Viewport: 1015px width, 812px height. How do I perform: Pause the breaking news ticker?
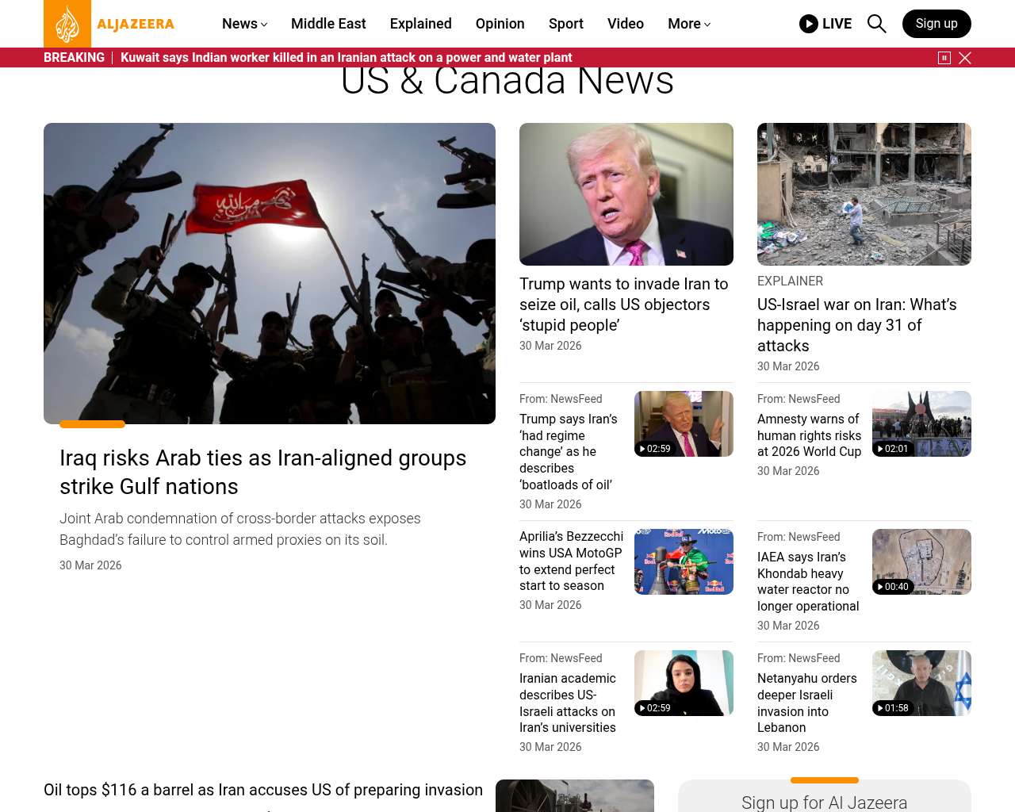(944, 58)
